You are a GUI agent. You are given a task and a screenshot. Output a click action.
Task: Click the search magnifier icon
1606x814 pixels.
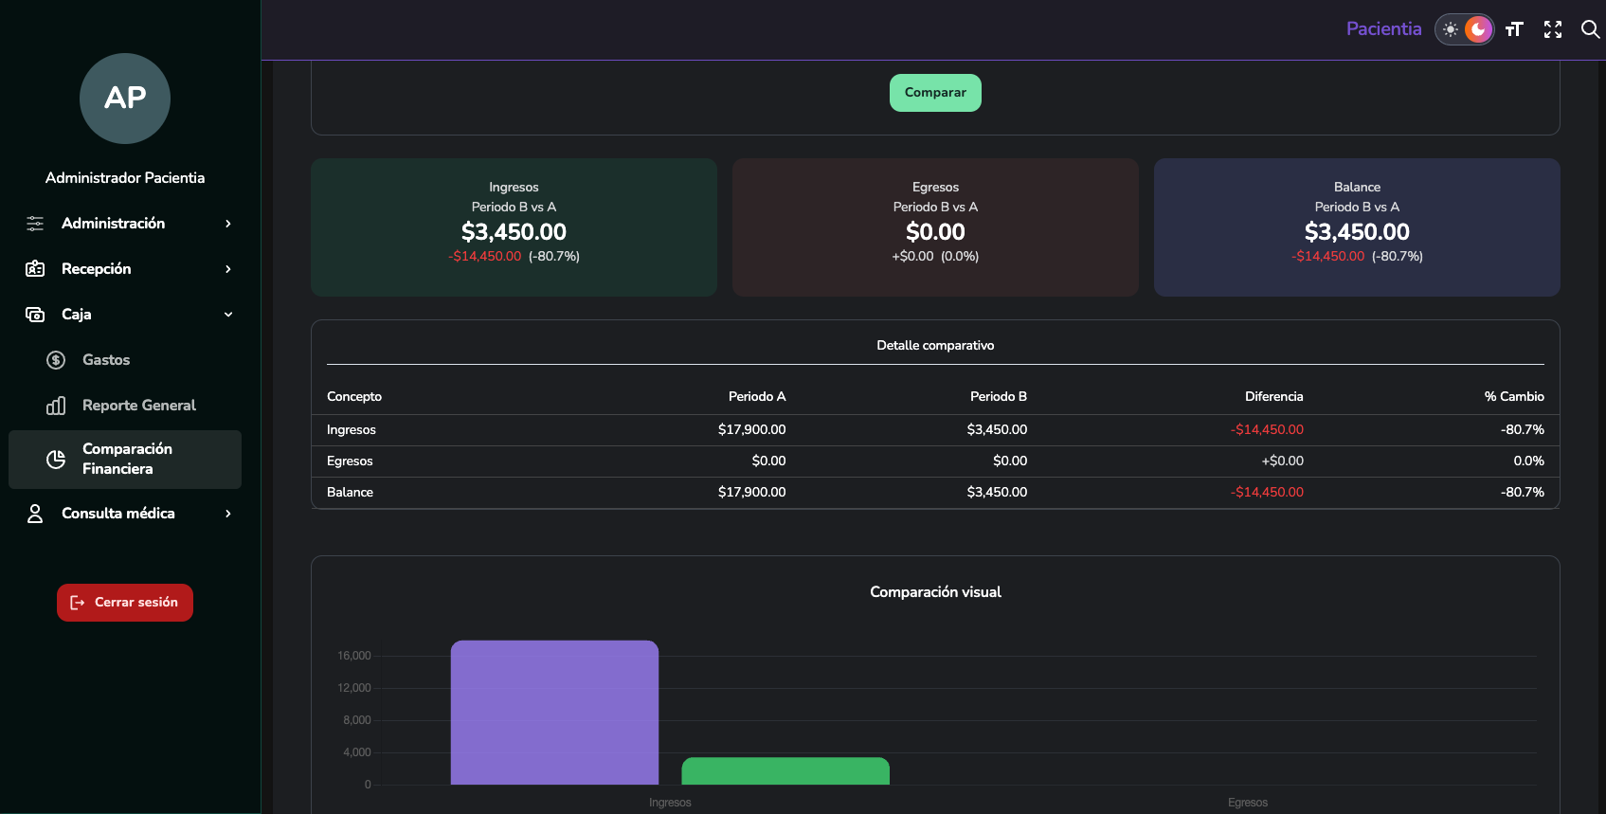[x=1590, y=29]
